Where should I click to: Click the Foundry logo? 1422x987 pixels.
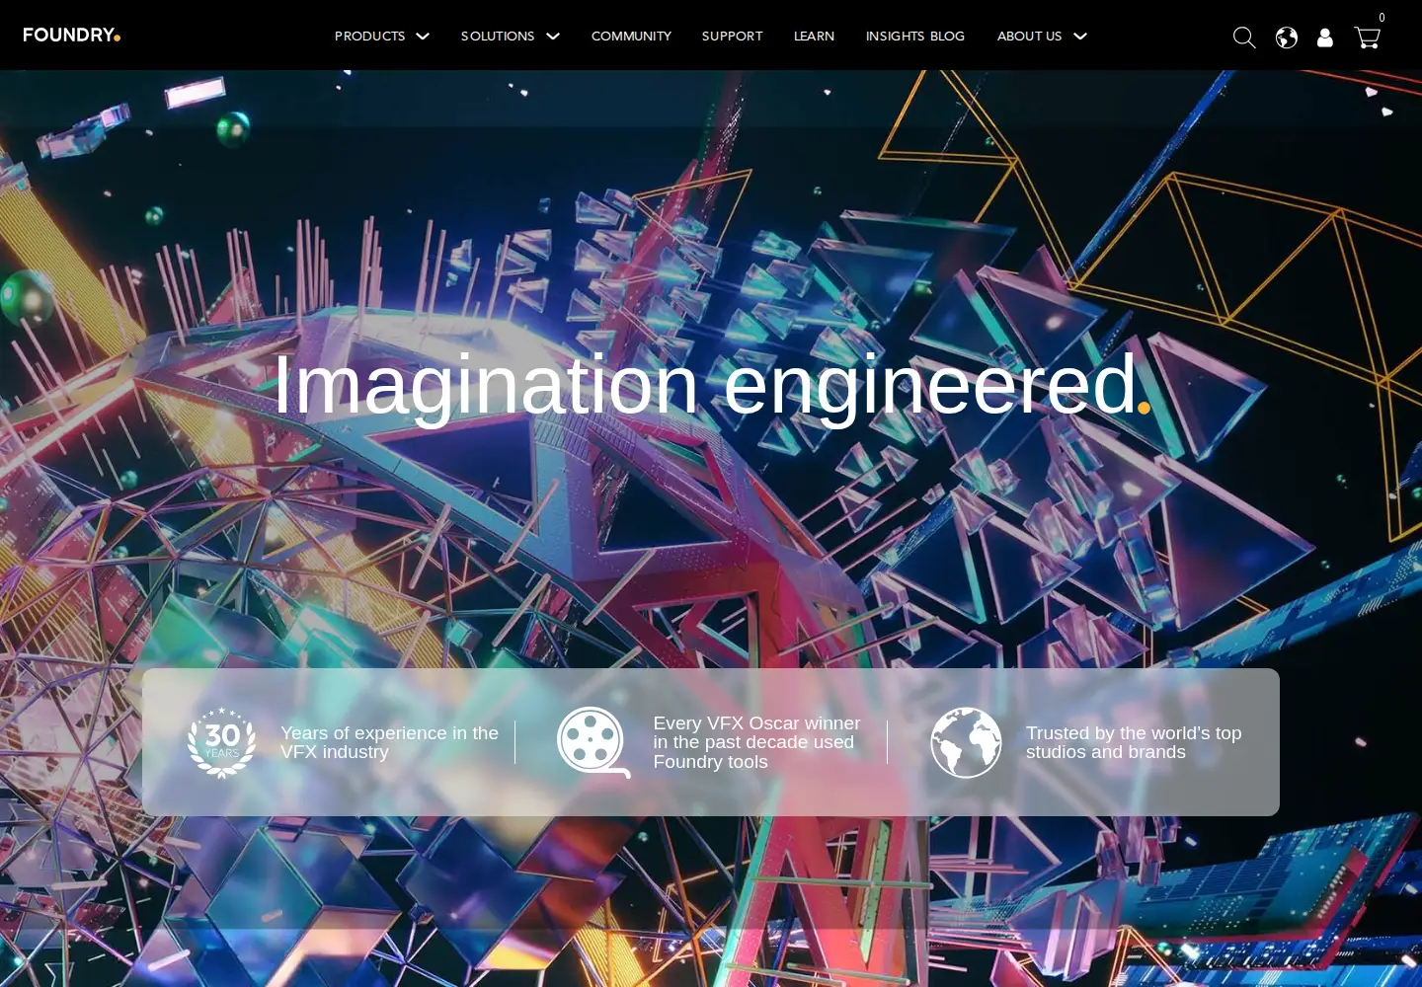coord(72,36)
